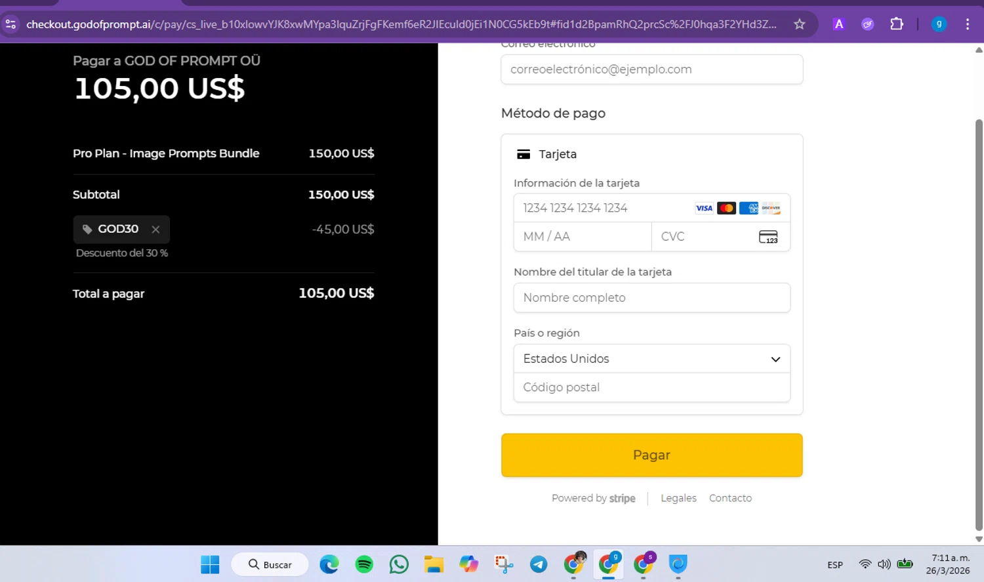984x582 pixels.
Task: Click scrollbar down arrow
Action: (979, 539)
